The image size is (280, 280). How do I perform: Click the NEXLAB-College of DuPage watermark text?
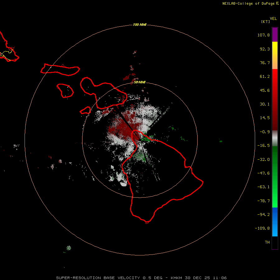250,3
